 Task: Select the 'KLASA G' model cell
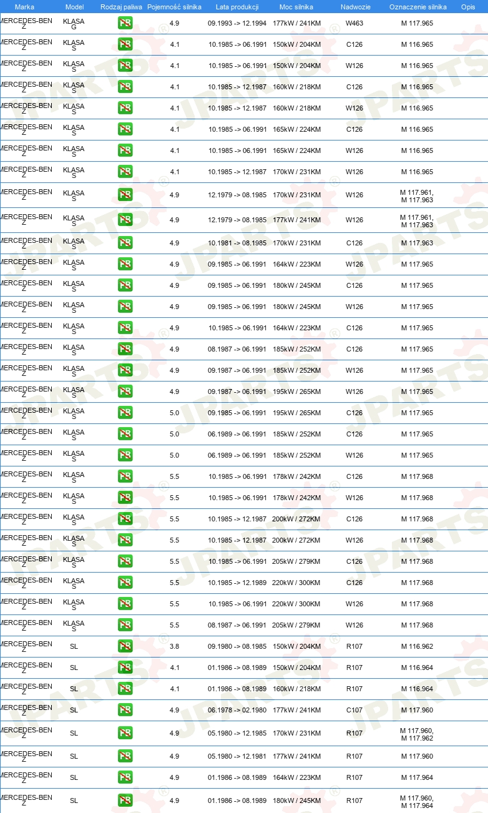74,24
